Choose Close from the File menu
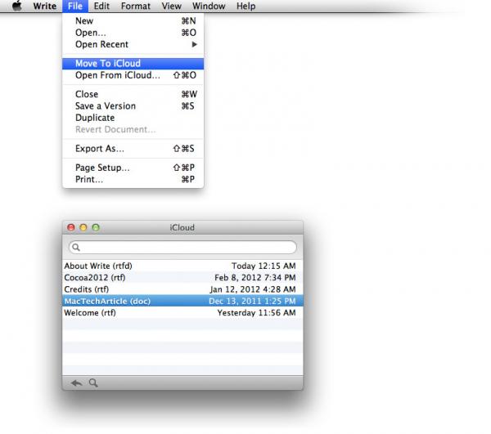This screenshot has width=491, height=434. [x=133, y=94]
